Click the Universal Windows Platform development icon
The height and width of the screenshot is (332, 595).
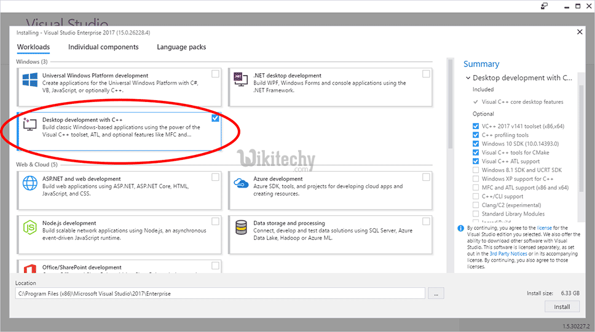tap(30, 81)
